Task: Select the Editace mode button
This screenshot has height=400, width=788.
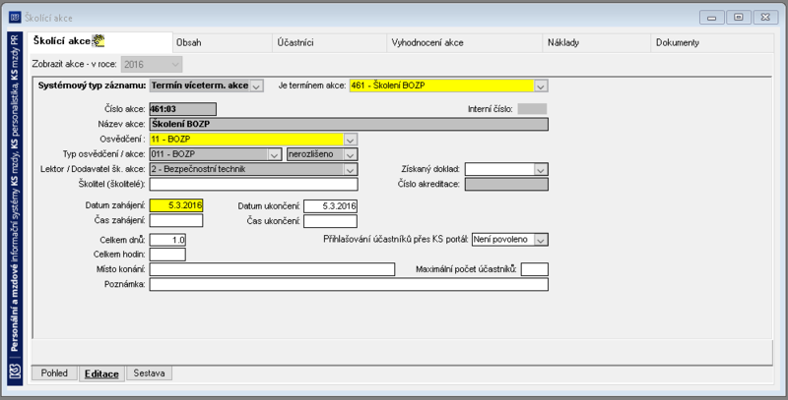Action: [x=101, y=373]
